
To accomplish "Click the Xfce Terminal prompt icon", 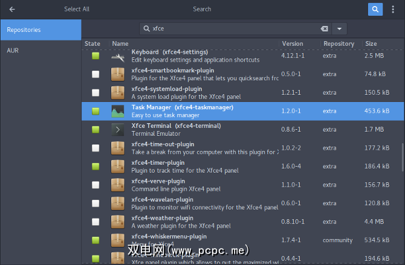I will click(x=118, y=130).
